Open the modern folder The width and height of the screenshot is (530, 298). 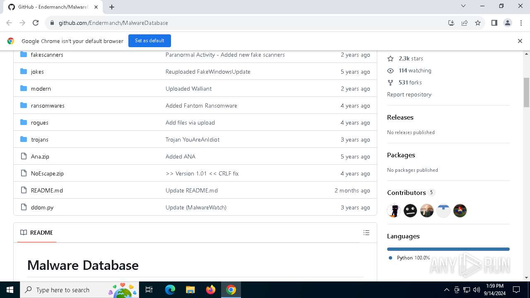click(41, 89)
